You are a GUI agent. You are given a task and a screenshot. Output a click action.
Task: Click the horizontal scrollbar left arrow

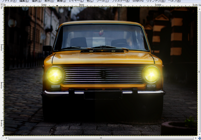coord(6,138)
